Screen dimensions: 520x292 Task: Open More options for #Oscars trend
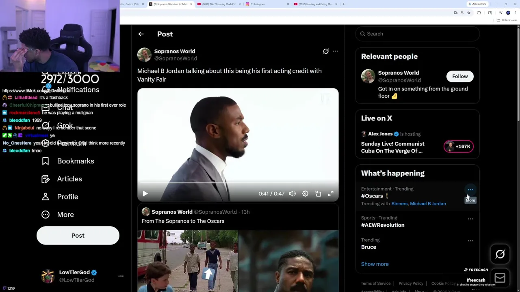point(470,189)
